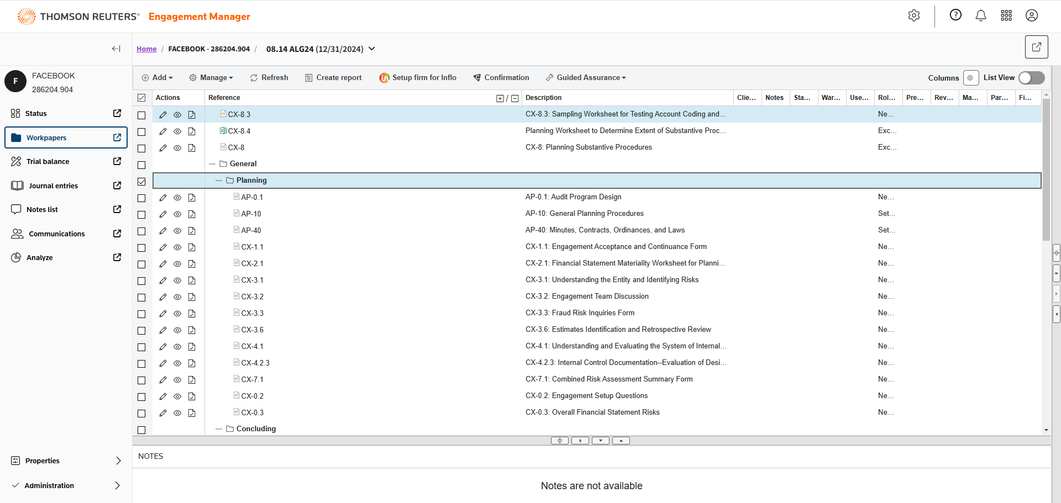Select Journal entries in sidebar
This screenshot has height=503, width=1061.
[54, 186]
